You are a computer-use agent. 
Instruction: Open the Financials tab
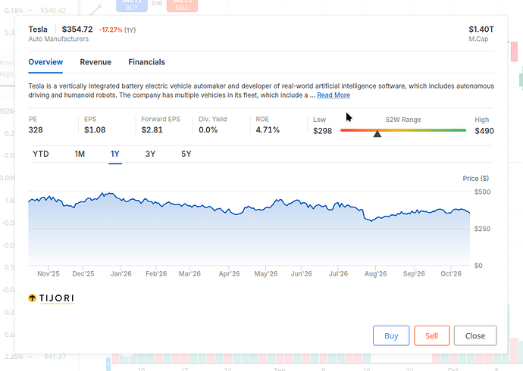tap(146, 62)
